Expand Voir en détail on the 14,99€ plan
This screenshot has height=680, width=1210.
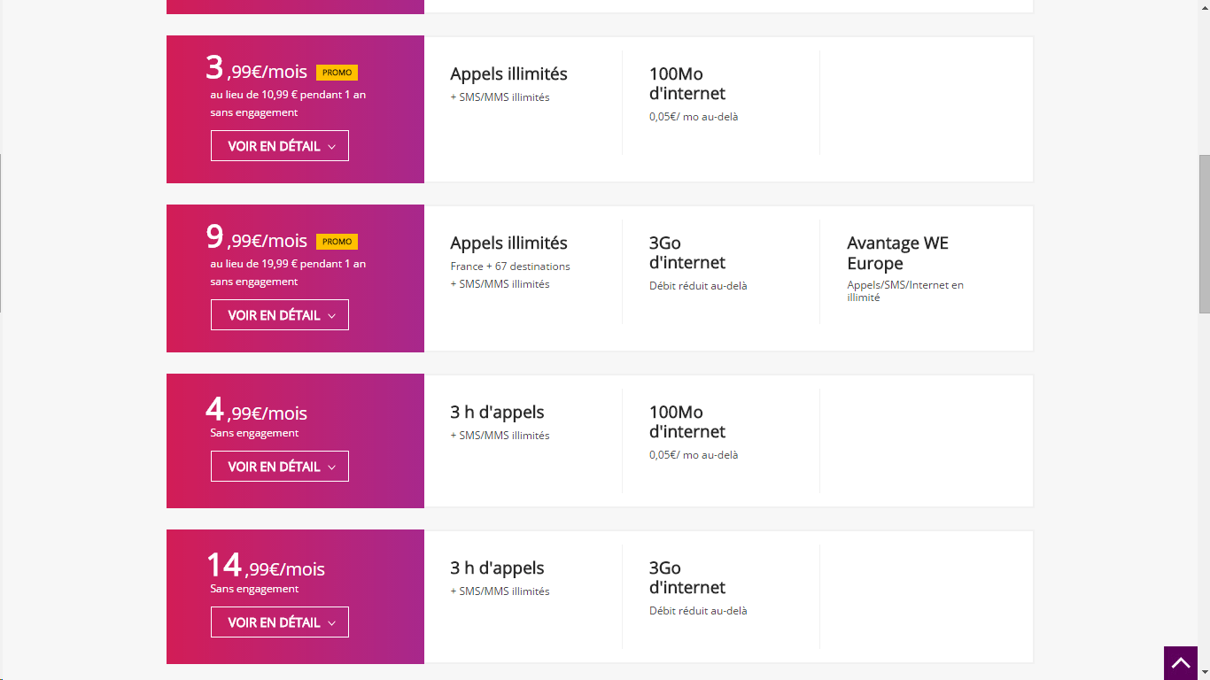coord(279,622)
